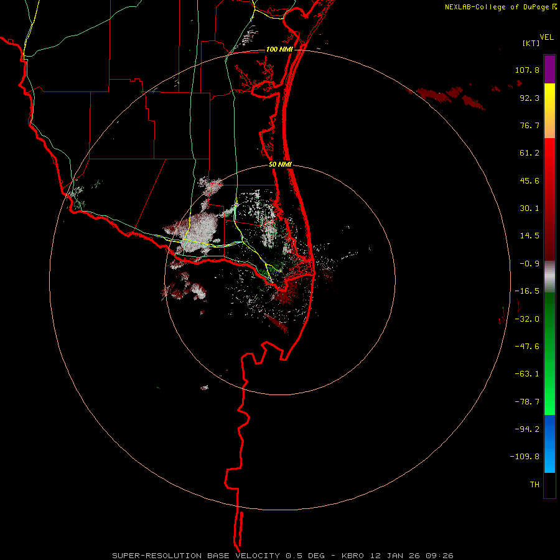
Task: Click the 107.8 velocity label
Action: pos(527,70)
